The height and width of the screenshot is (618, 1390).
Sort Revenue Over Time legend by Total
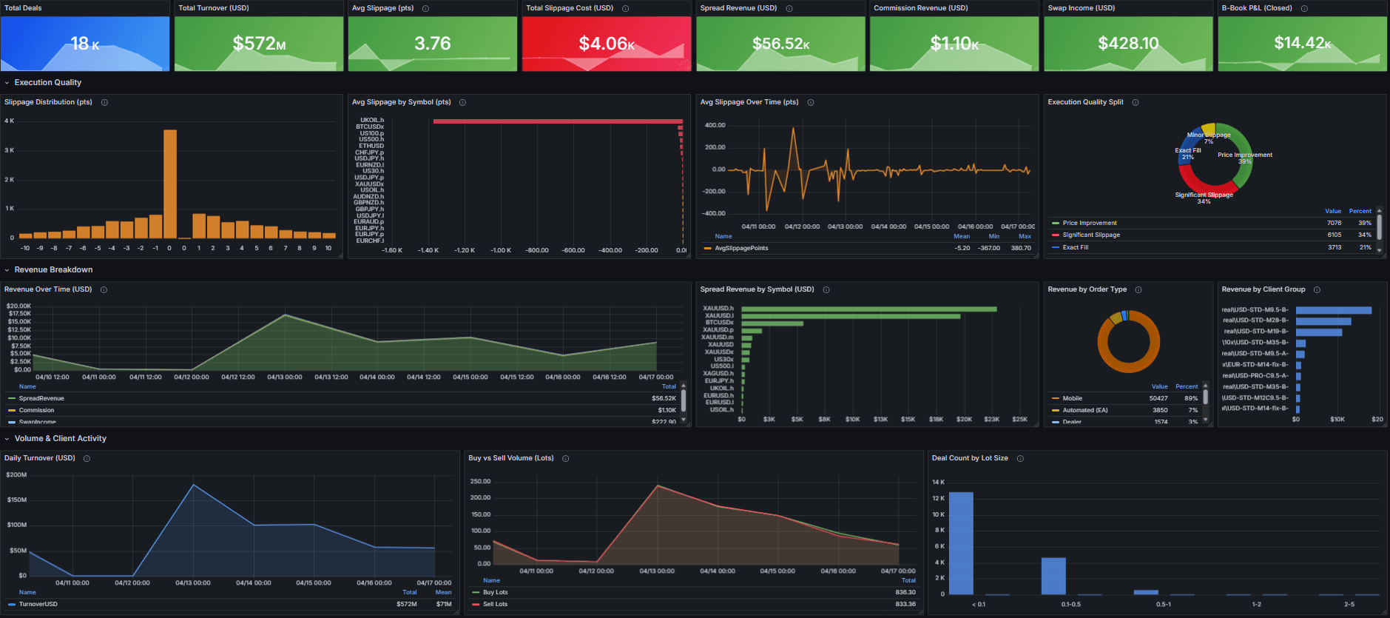tap(669, 386)
